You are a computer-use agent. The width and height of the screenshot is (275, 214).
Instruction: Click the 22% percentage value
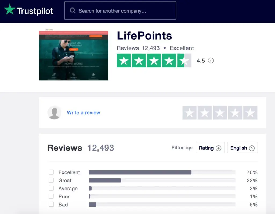[x=252, y=181]
